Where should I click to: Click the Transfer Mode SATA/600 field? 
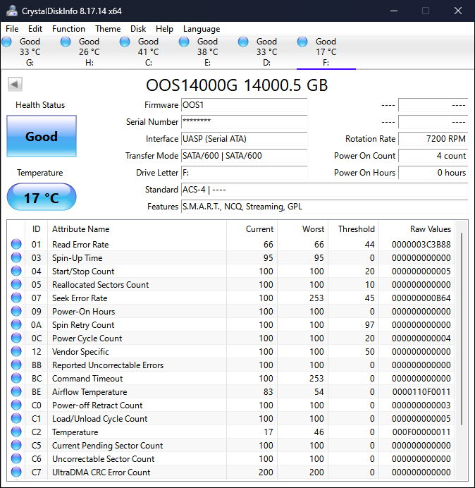click(x=244, y=155)
